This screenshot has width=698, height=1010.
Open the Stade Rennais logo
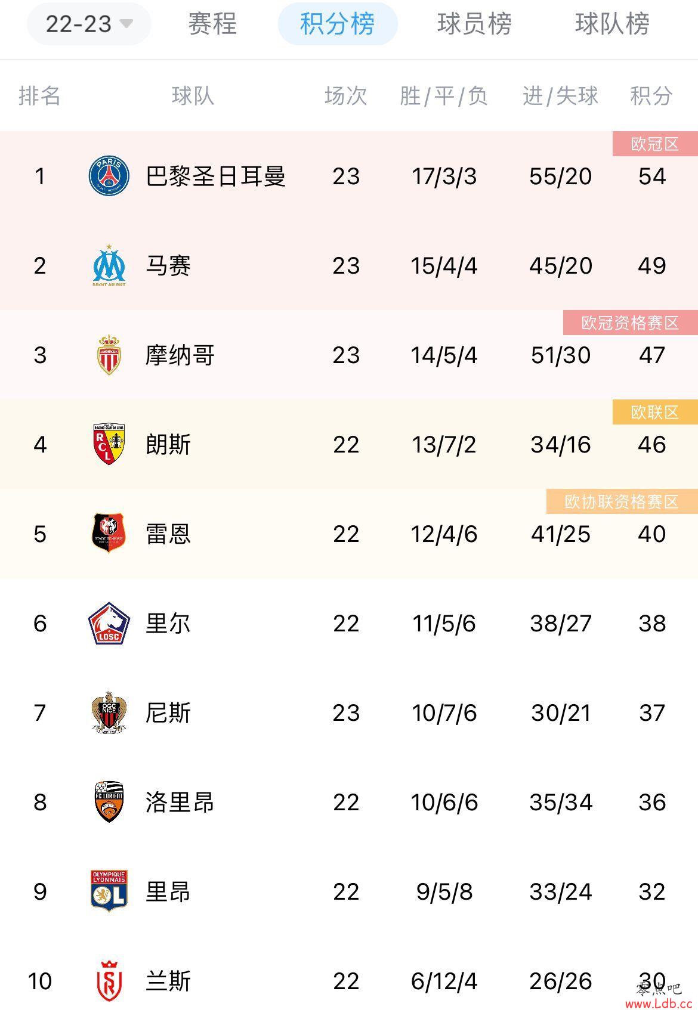coord(109,534)
